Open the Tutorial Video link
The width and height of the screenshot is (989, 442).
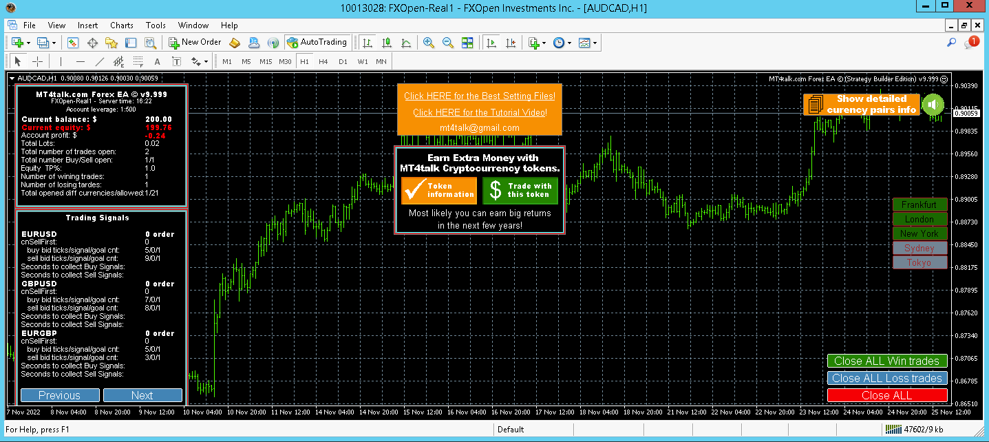(480, 112)
